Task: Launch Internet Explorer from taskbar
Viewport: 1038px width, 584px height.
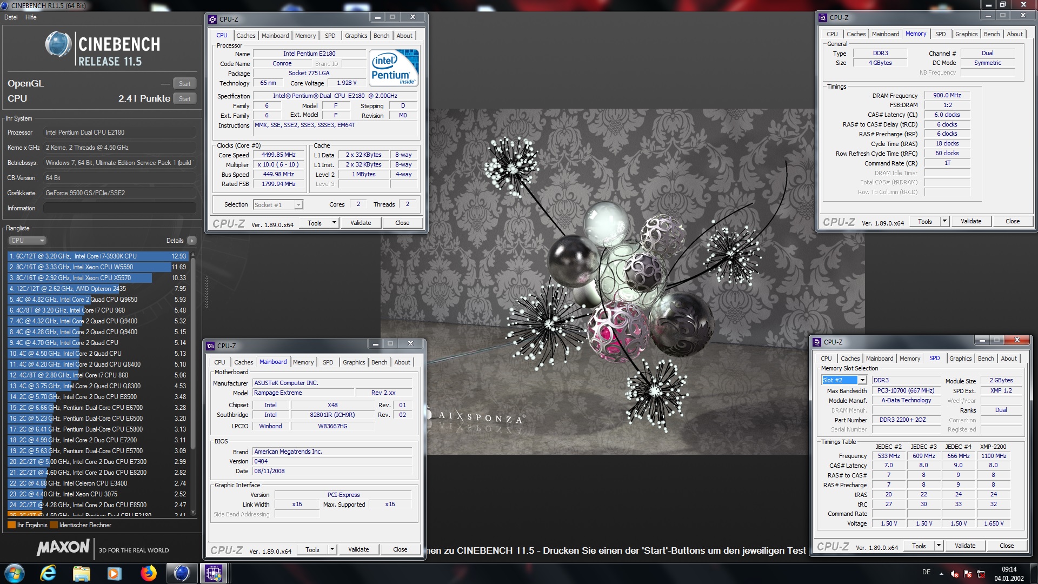Action: (x=48, y=573)
